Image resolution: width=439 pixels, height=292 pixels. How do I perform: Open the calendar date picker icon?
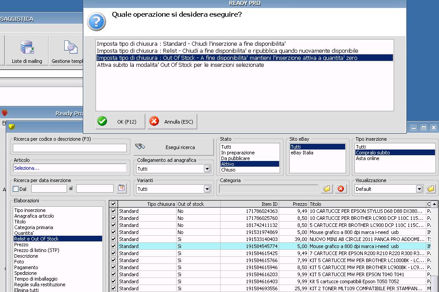122,188
